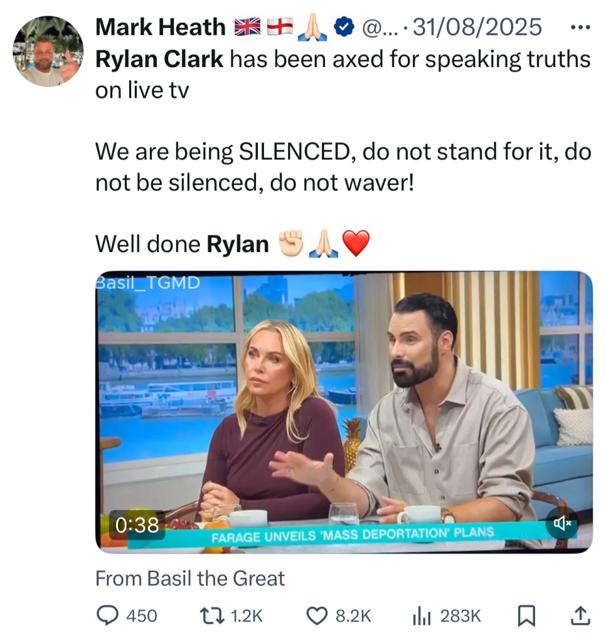Viewport: 606px width, 642px height.
Task: Click the Mark Heath display name
Action: [x=160, y=27]
